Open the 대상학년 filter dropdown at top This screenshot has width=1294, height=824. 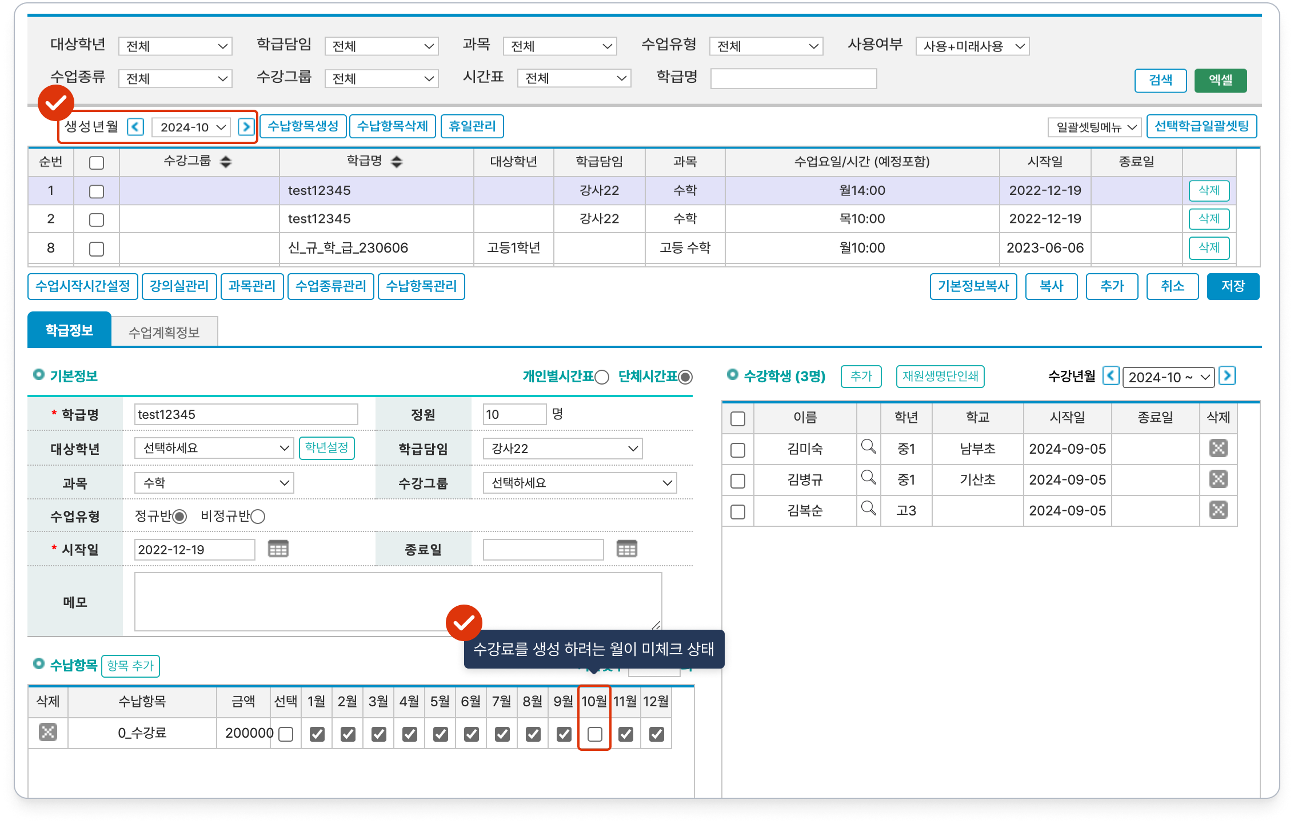[x=175, y=46]
